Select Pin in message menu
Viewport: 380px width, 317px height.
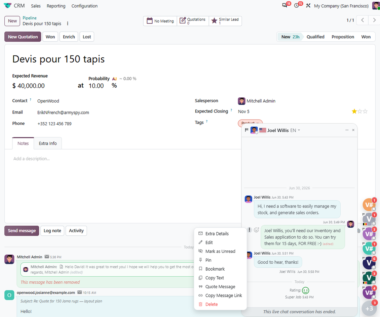click(x=220, y=260)
